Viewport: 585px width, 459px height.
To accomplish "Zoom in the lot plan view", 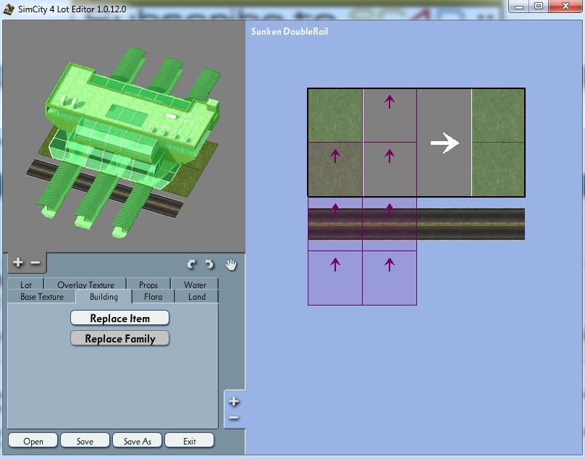I will point(234,402).
